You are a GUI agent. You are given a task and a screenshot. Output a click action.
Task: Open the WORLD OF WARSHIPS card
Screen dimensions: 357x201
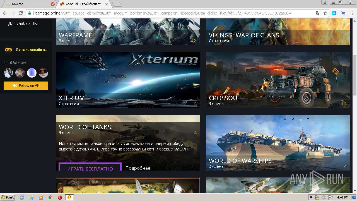[278, 143]
